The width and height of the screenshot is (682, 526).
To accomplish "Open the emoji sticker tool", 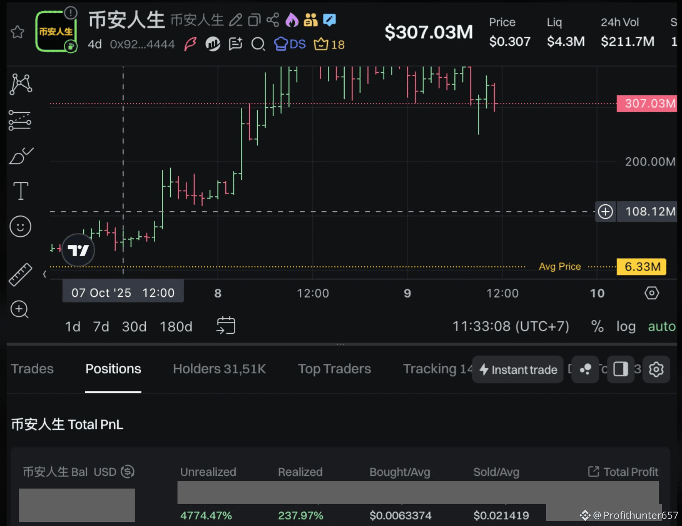I will (21, 226).
